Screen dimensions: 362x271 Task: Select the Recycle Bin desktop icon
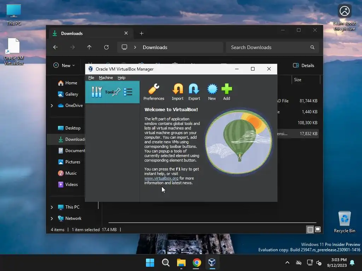click(344, 222)
